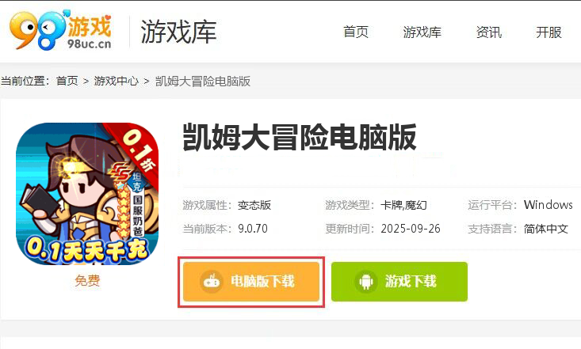Click the 凯姆大冒险电脑版 page title
581x349 pixels.
click(300, 138)
